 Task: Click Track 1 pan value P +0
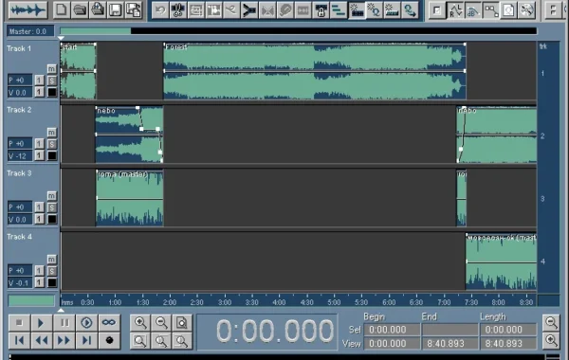pos(20,81)
